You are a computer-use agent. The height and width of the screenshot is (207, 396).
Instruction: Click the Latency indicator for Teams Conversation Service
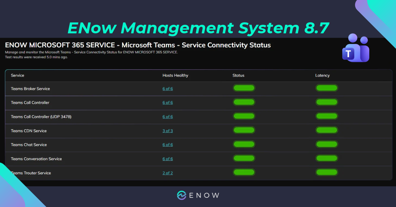tap(327, 158)
